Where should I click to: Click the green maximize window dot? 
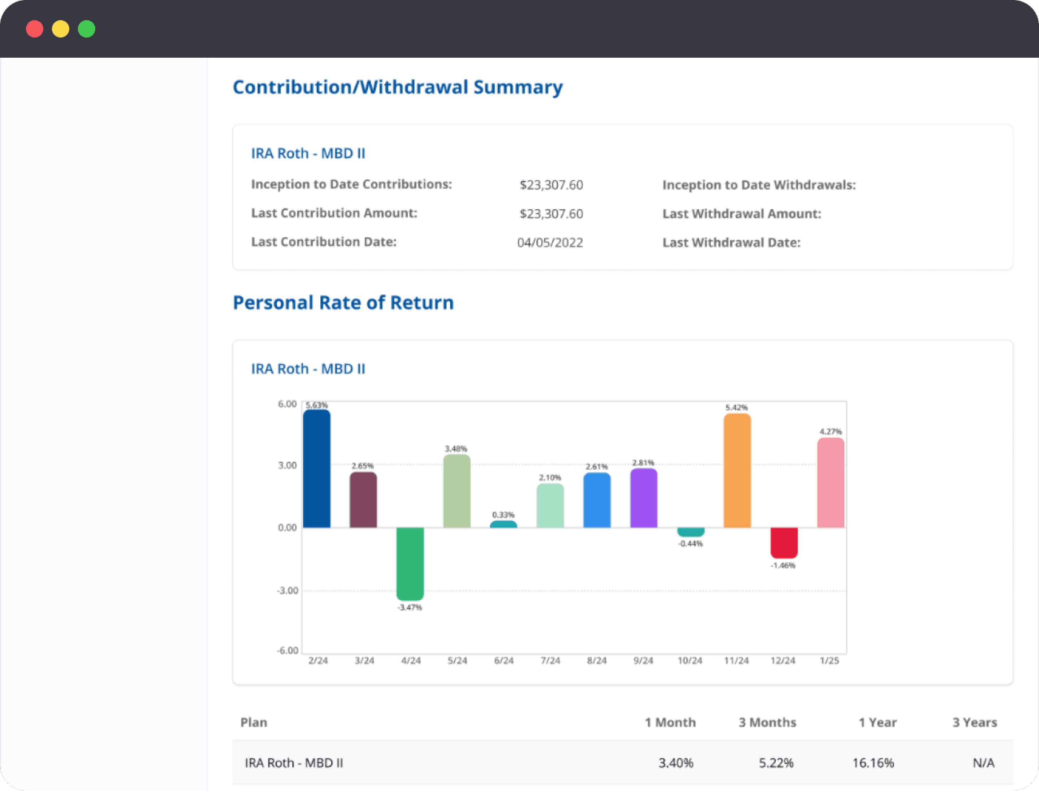[87, 29]
